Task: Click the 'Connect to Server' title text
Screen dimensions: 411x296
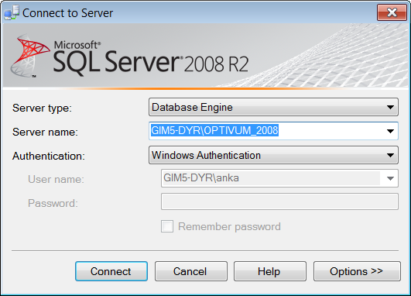Action: pos(67,13)
